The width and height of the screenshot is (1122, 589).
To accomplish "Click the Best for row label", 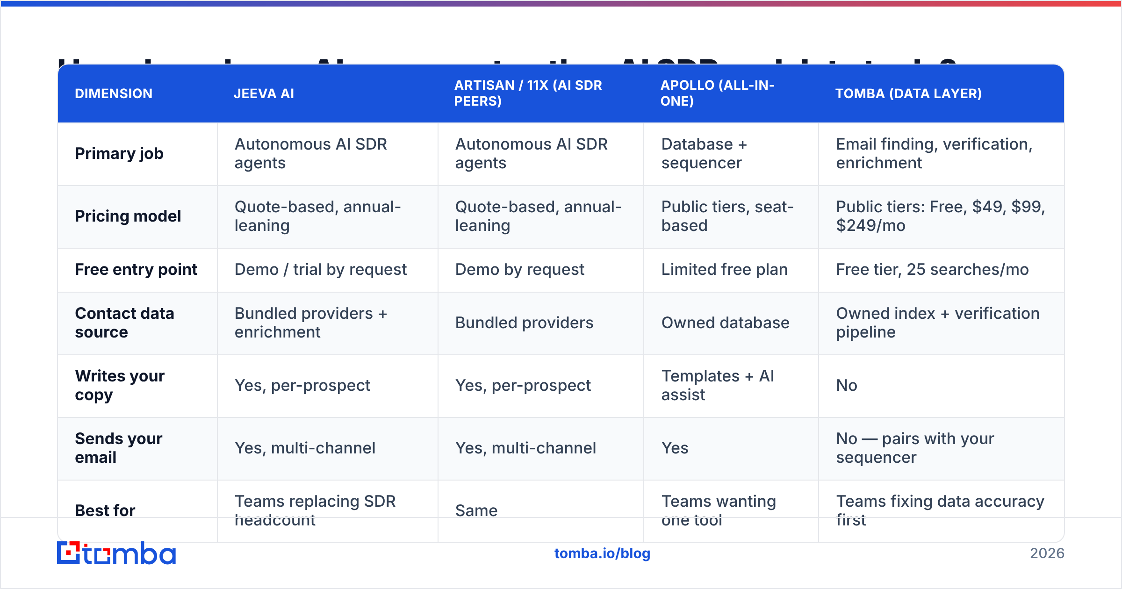I will (x=105, y=510).
